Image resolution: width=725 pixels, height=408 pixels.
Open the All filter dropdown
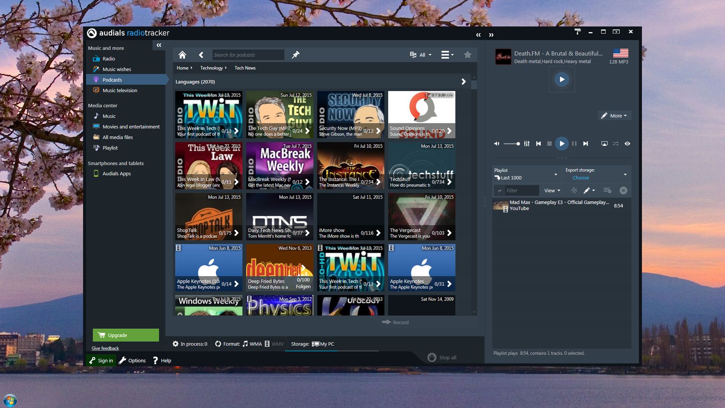(x=421, y=55)
